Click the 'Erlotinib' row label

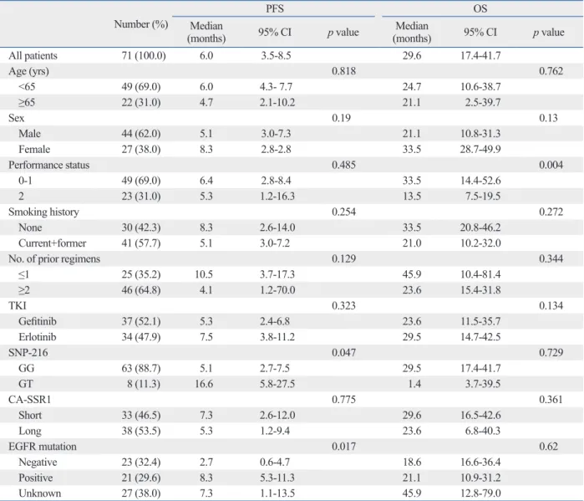(x=38, y=337)
